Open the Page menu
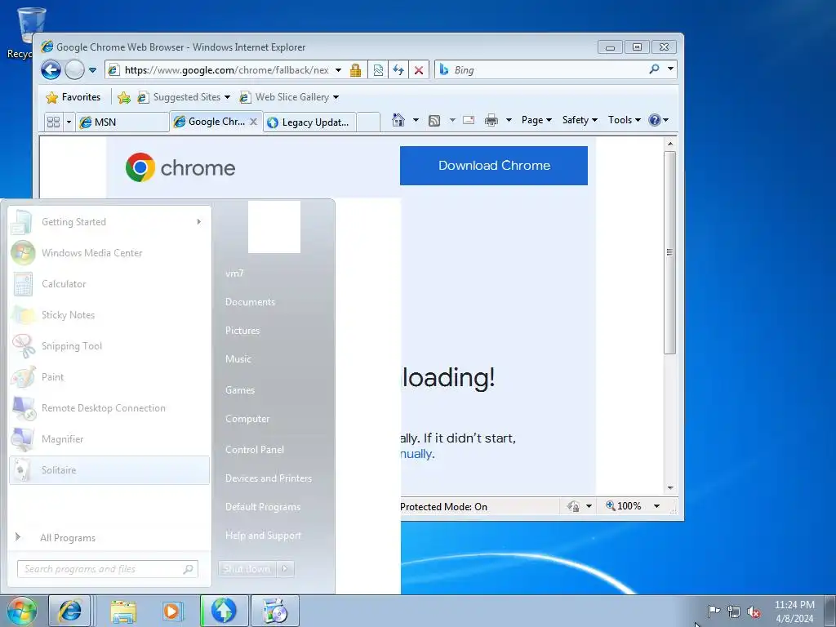The width and height of the screenshot is (836, 627). (x=536, y=120)
